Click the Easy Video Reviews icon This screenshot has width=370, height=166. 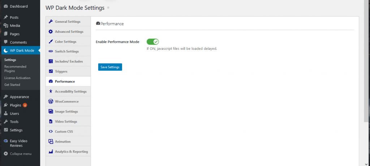pyautogui.click(x=6, y=141)
